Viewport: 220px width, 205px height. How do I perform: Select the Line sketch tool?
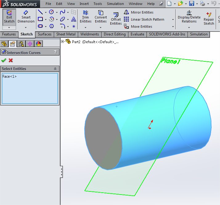pos(40,12)
